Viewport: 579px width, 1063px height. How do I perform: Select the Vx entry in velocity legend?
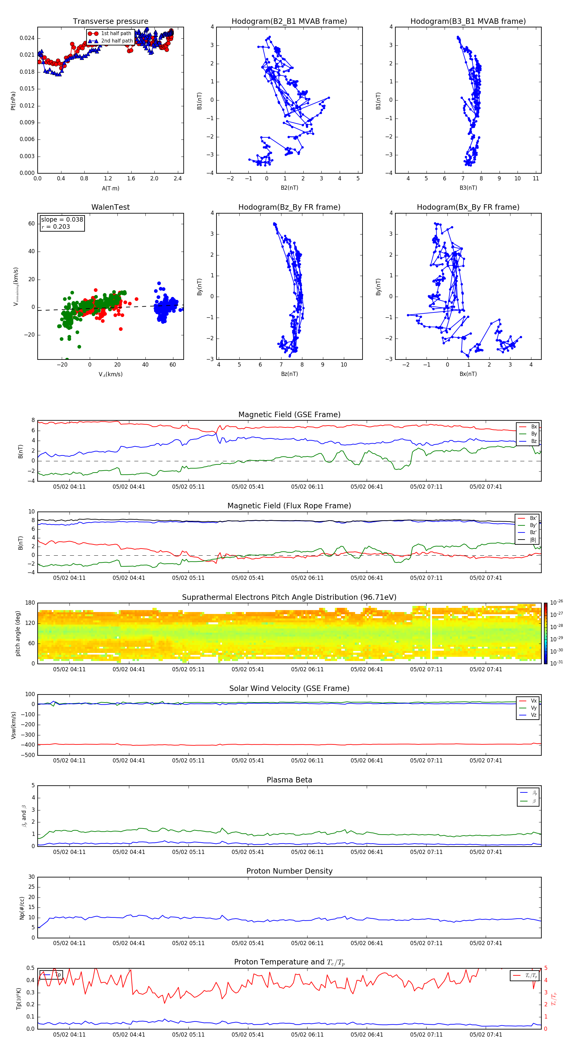(x=528, y=701)
